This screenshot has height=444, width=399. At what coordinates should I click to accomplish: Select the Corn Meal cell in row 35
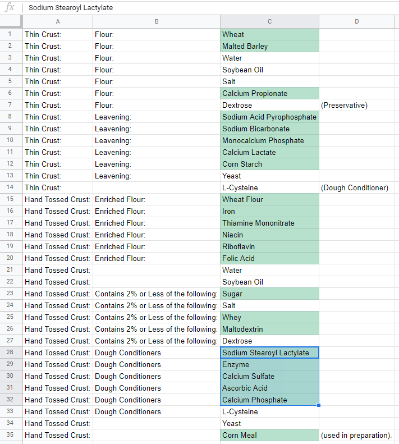[x=269, y=435]
